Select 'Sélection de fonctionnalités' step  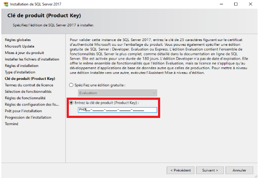point(28,92)
